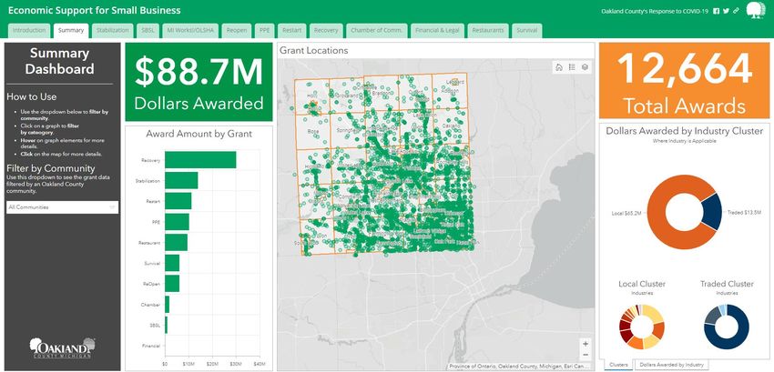Click the map home extent button
Image resolution: width=774 pixels, height=372 pixels.
point(558,66)
